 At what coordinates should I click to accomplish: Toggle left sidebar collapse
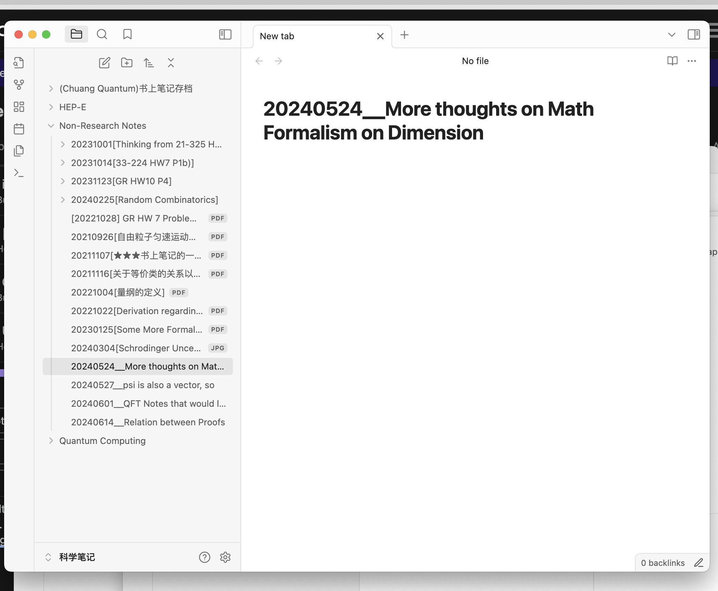225,34
